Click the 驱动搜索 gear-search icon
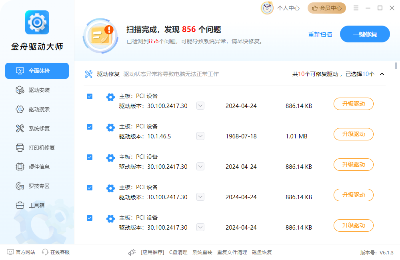The width and height of the screenshot is (400, 260). click(20, 109)
